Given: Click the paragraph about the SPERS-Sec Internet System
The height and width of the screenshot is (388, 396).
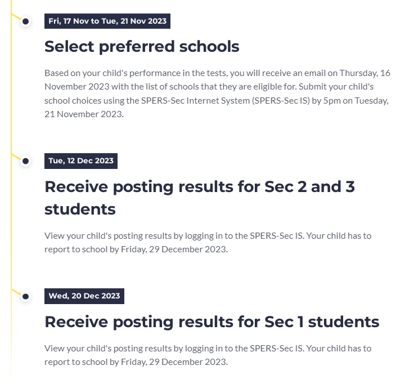Looking at the screenshot, I should (x=217, y=93).
